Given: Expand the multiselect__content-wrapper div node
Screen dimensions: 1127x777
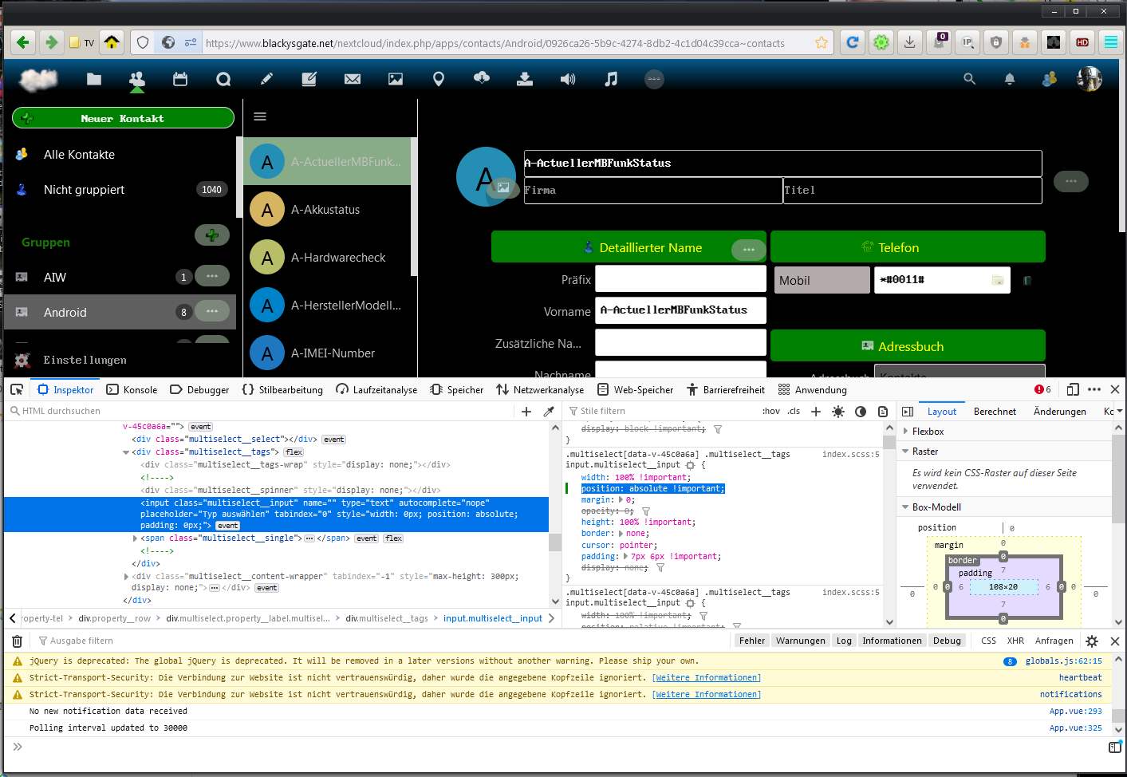Looking at the screenshot, I should click(126, 576).
